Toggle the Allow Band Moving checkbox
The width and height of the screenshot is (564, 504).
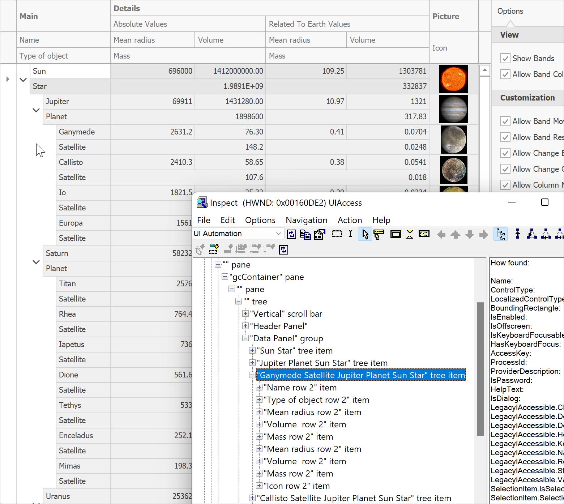click(x=505, y=121)
